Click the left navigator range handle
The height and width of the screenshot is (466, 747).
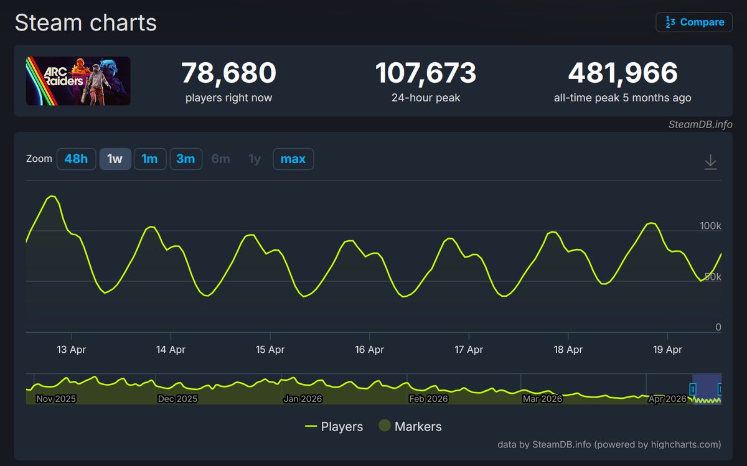pos(692,389)
